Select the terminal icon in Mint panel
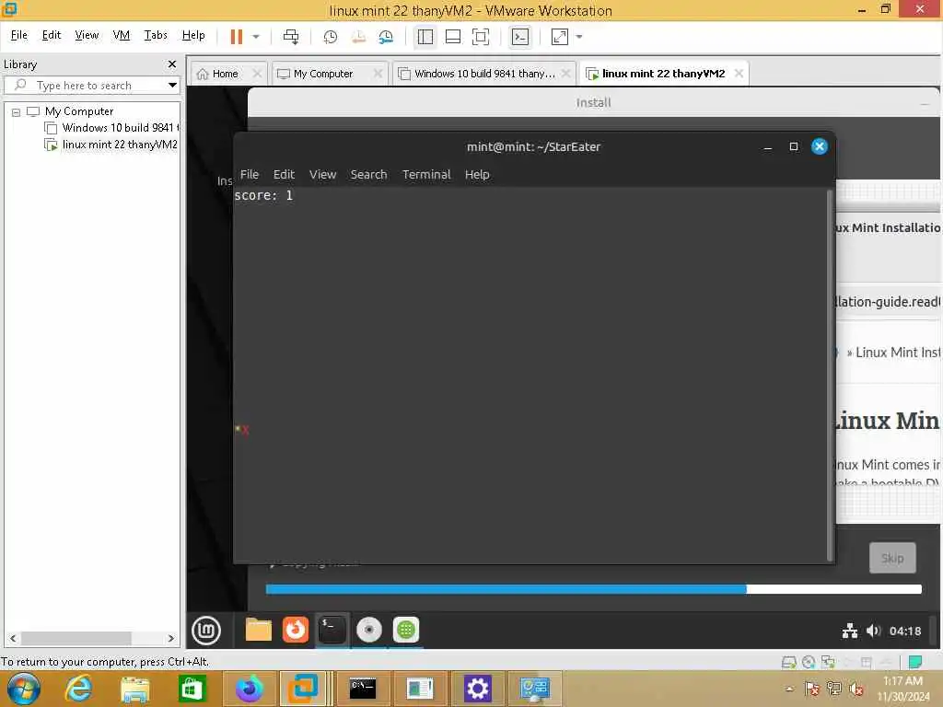 332,630
